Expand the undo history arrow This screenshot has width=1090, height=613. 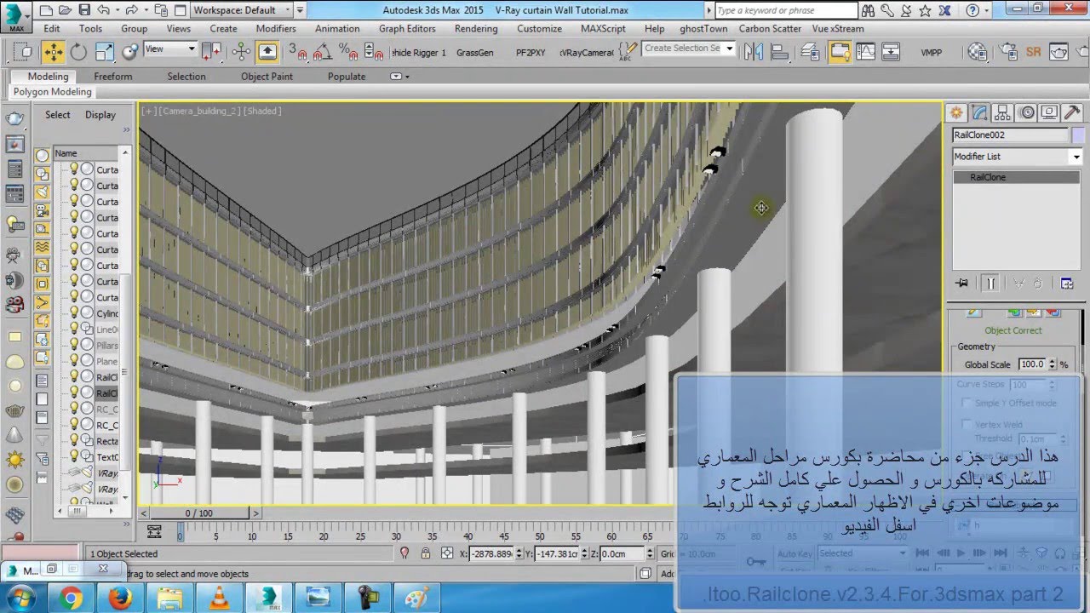click(118, 10)
